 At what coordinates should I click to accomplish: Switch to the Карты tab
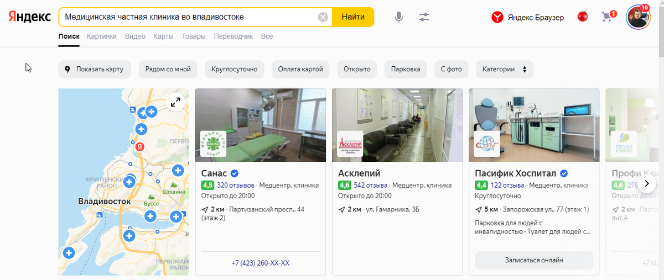pyautogui.click(x=163, y=36)
